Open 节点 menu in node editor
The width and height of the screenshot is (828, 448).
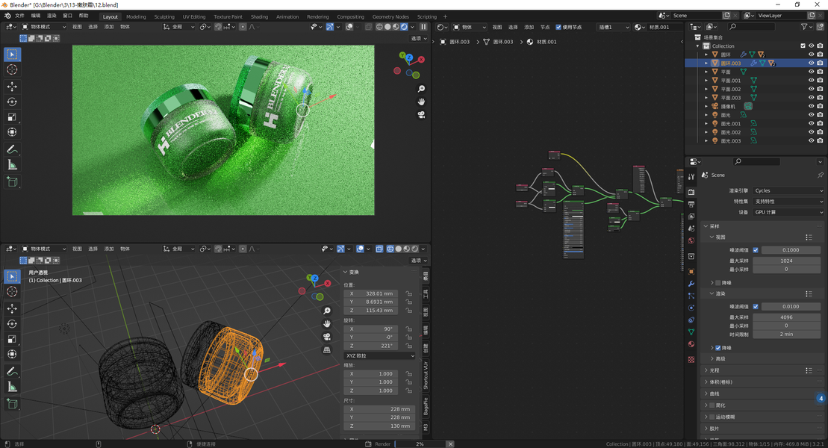545,27
